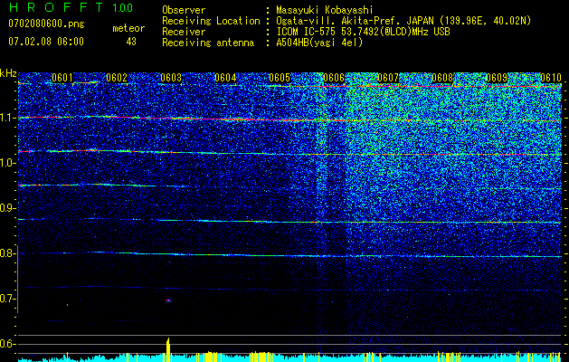Click the kHz axis unit label

8,73
